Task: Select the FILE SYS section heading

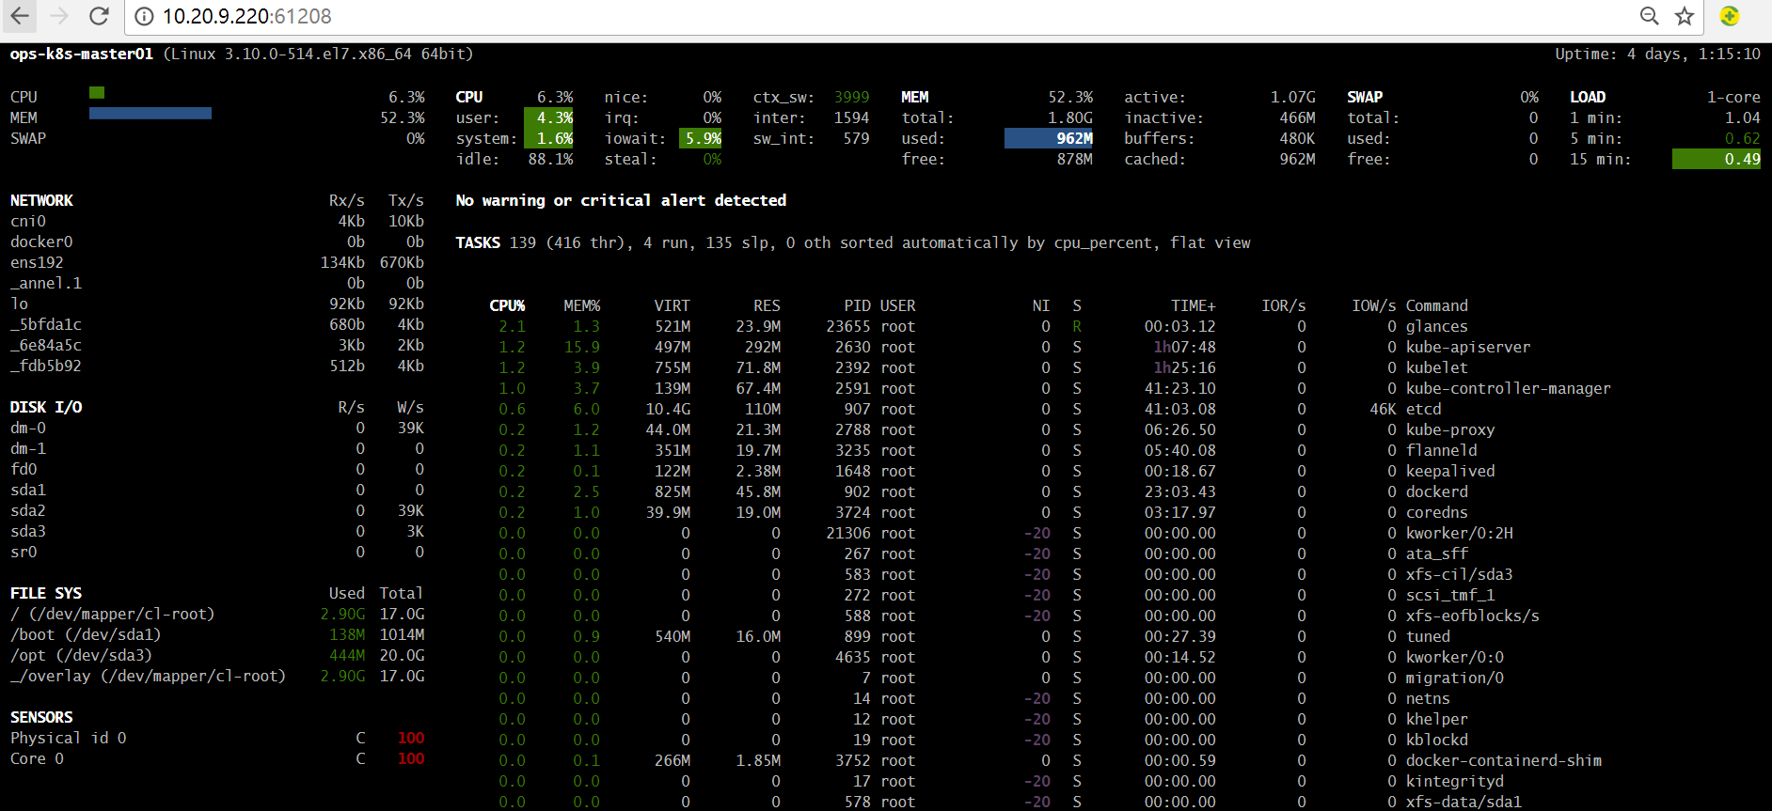Action: (x=46, y=593)
